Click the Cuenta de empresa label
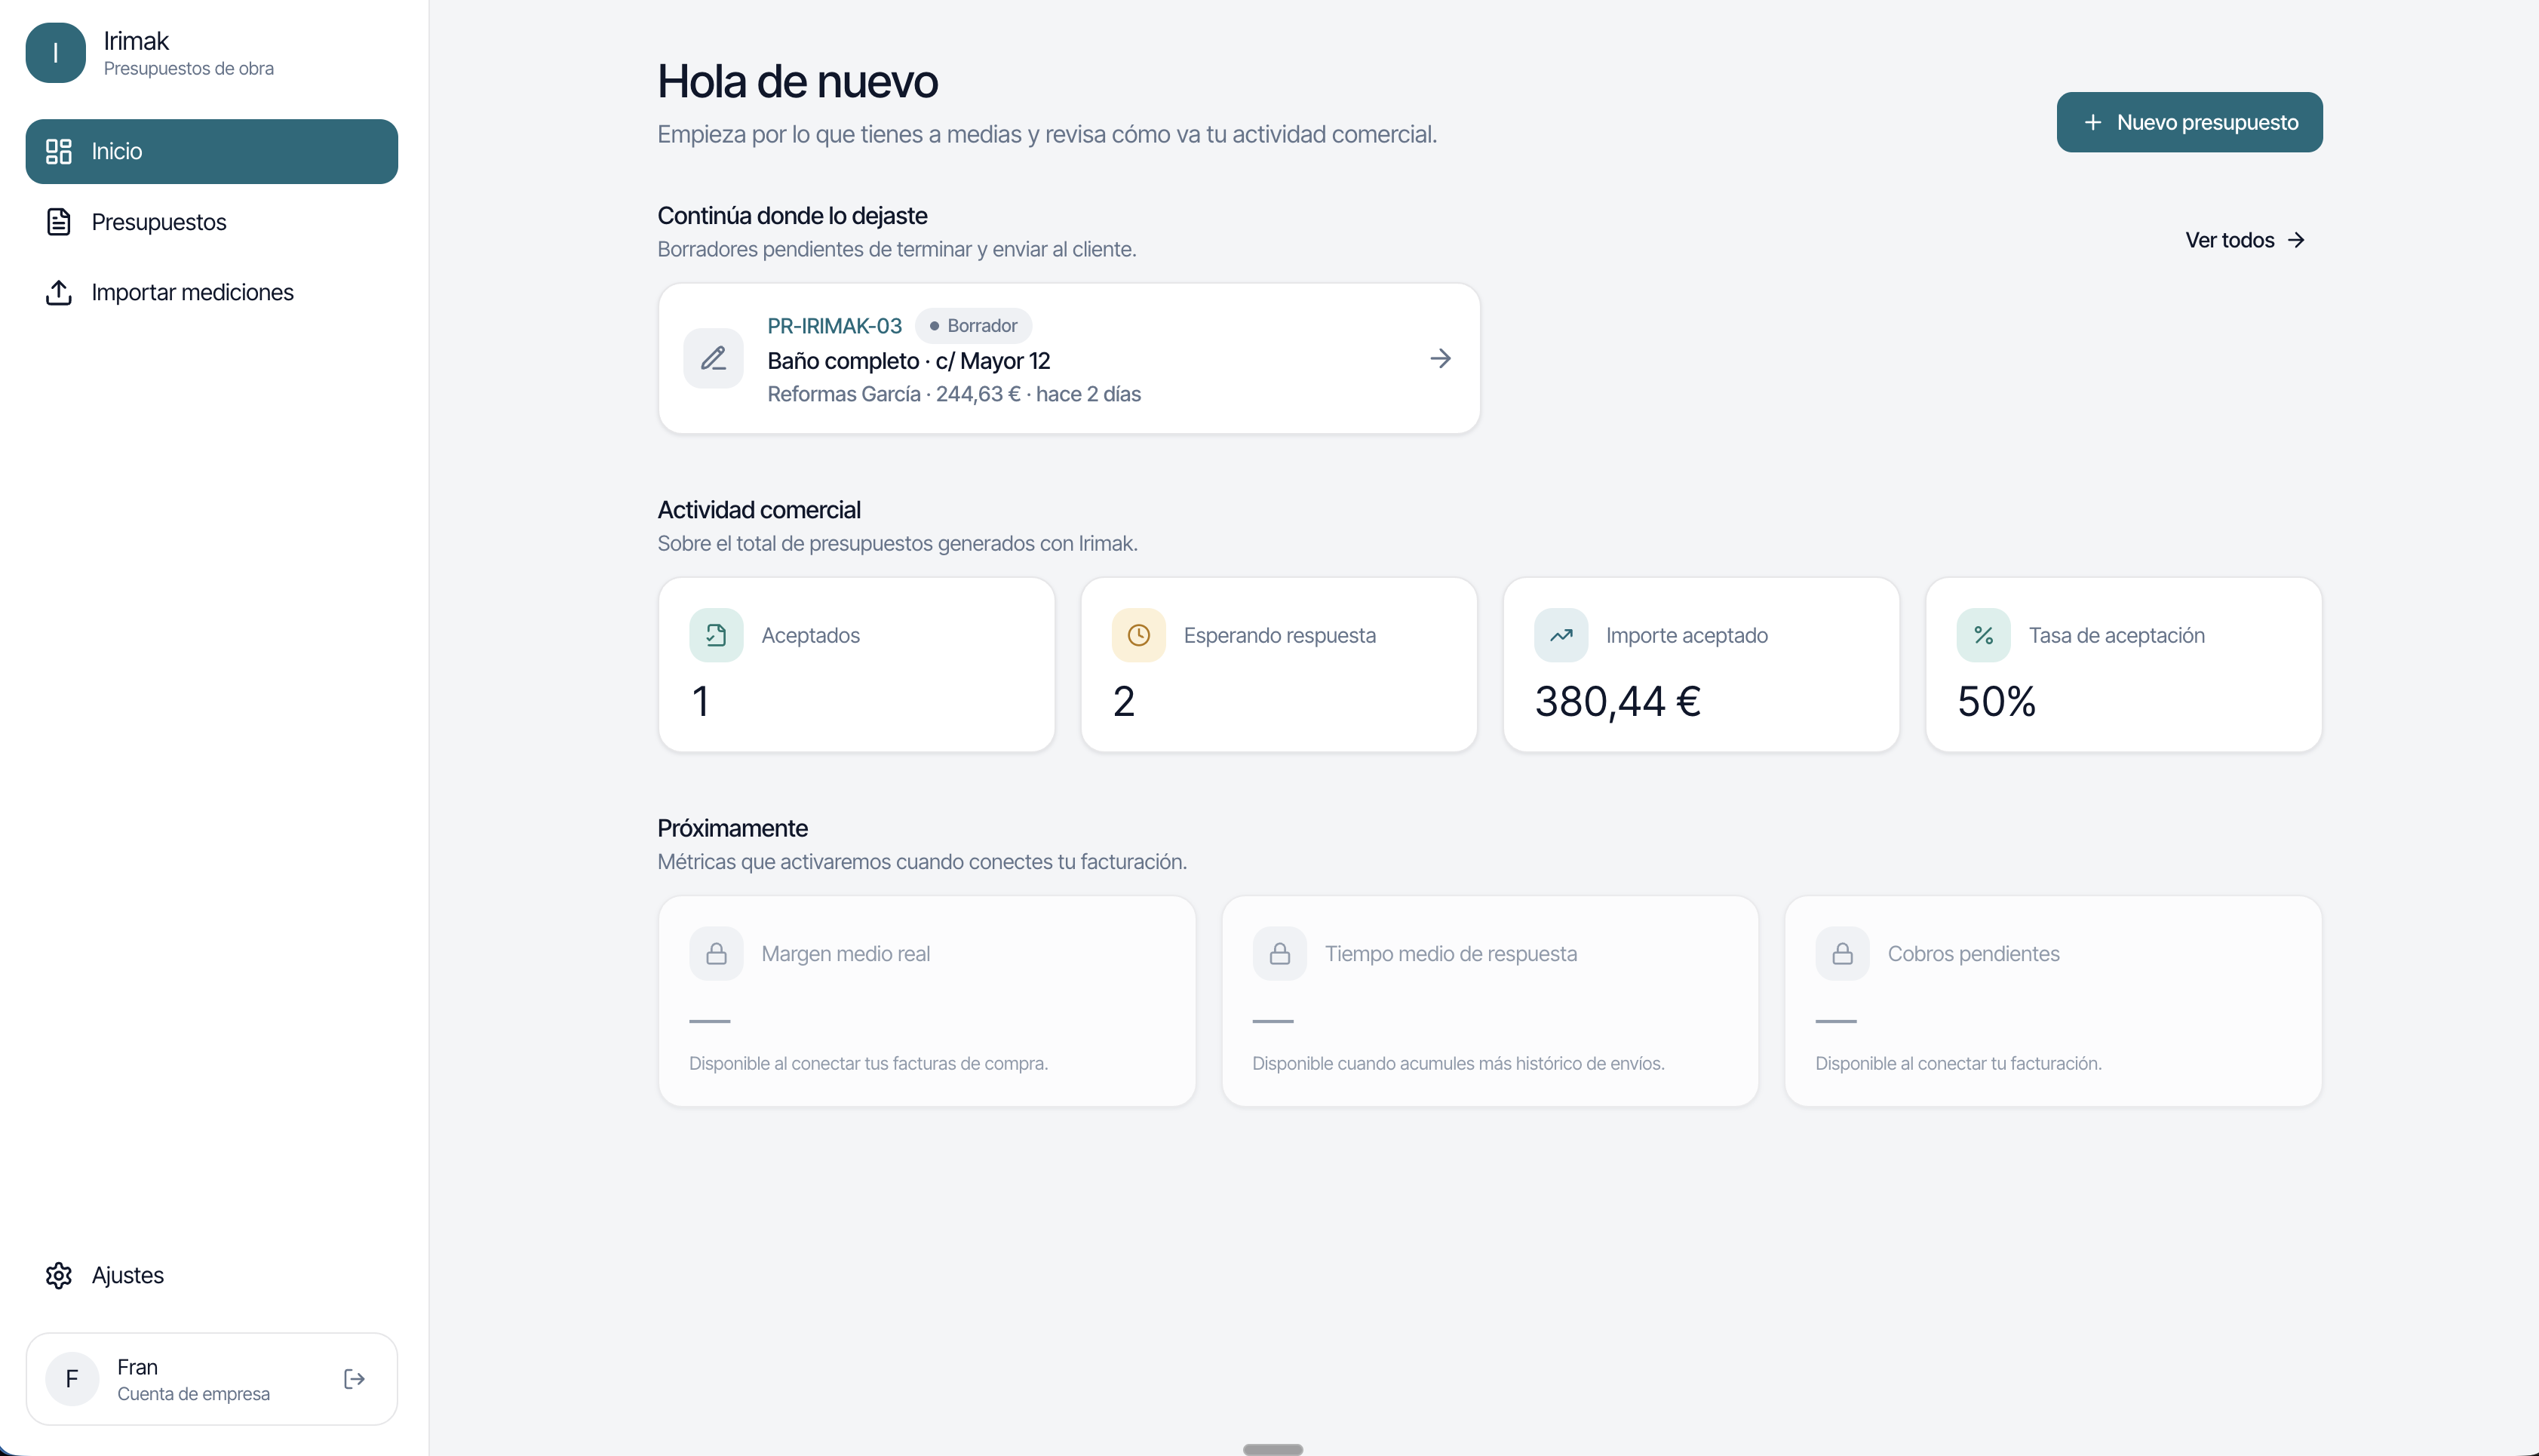Viewport: 2539px width, 1456px height. tap(194, 1394)
